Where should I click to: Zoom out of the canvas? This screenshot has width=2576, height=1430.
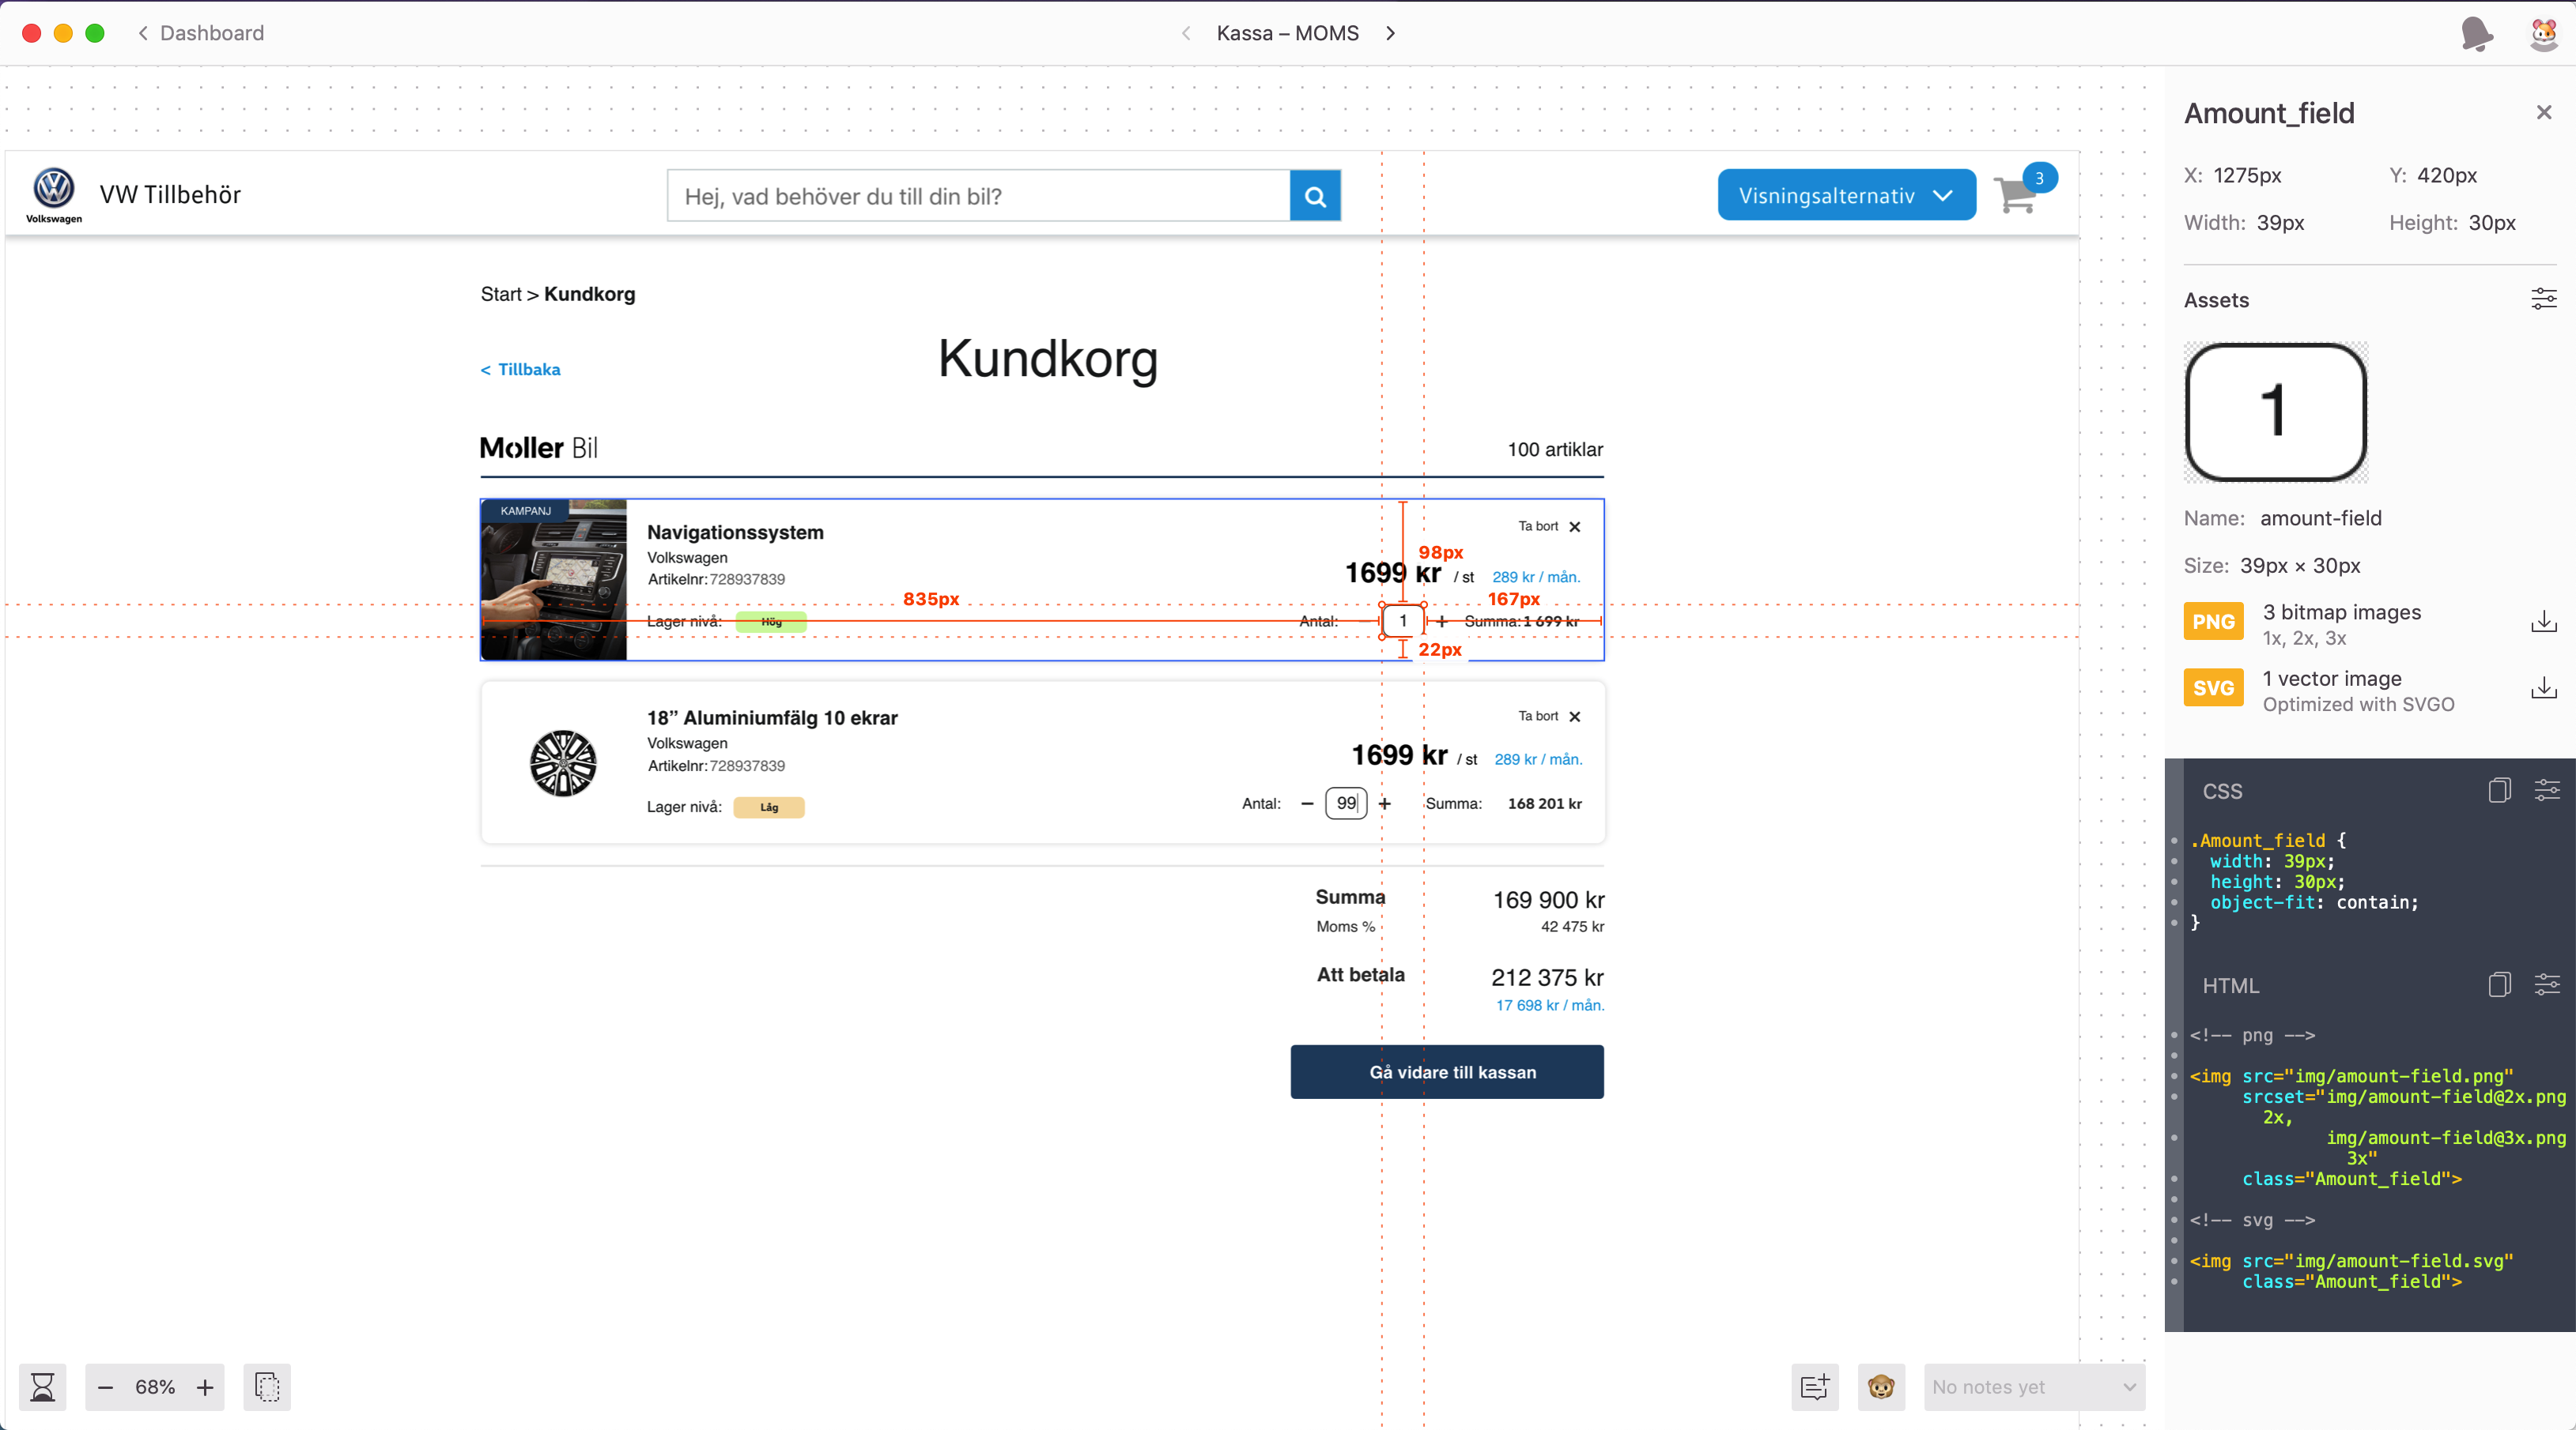pyautogui.click(x=105, y=1387)
